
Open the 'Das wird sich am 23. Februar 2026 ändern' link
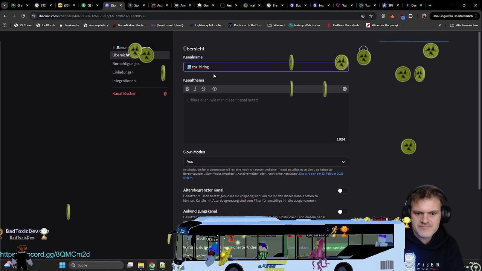(263, 175)
